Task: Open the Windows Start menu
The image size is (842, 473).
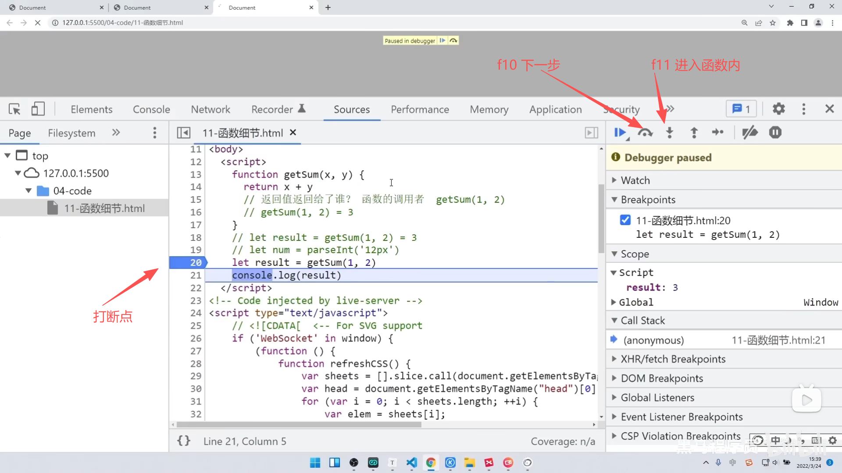Action: pyautogui.click(x=315, y=462)
